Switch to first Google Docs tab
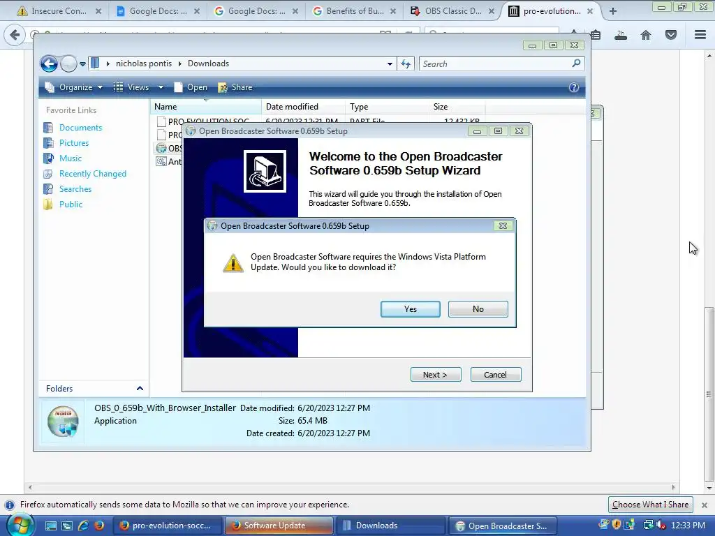The height and width of the screenshot is (536, 715). pos(157,11)
